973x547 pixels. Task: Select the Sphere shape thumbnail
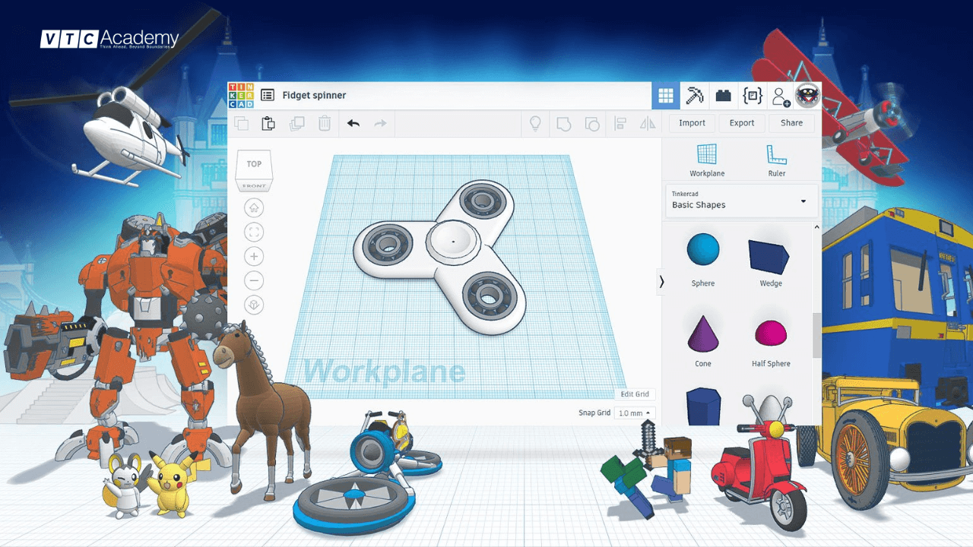click(702, 249)
